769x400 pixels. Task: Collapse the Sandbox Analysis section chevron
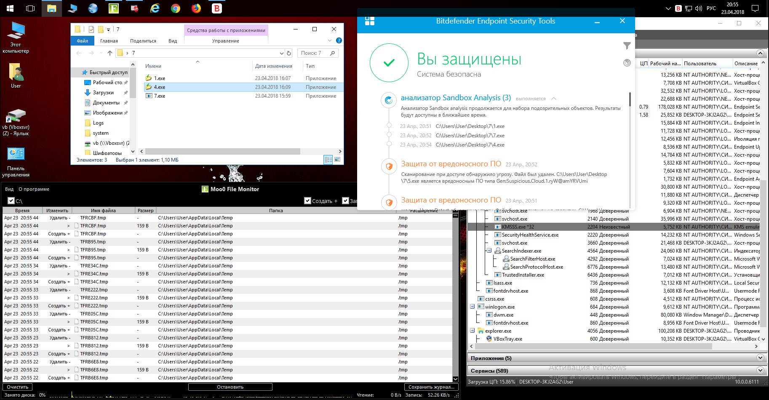coord(554,99)
